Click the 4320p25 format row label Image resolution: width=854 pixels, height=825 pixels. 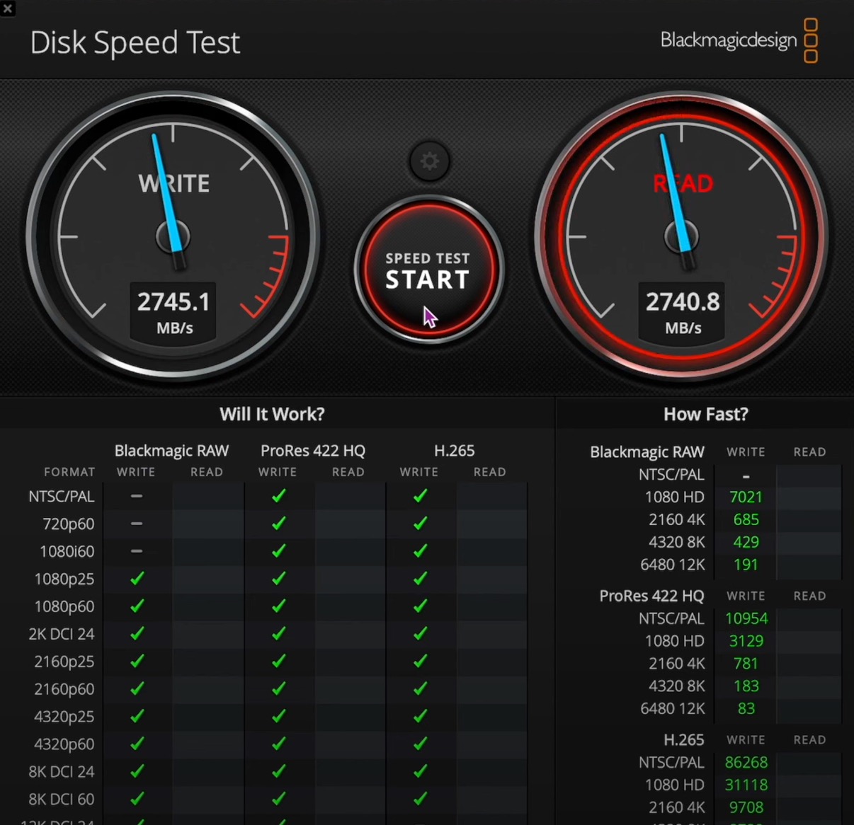pyautogui.click(x=64, y=717)
